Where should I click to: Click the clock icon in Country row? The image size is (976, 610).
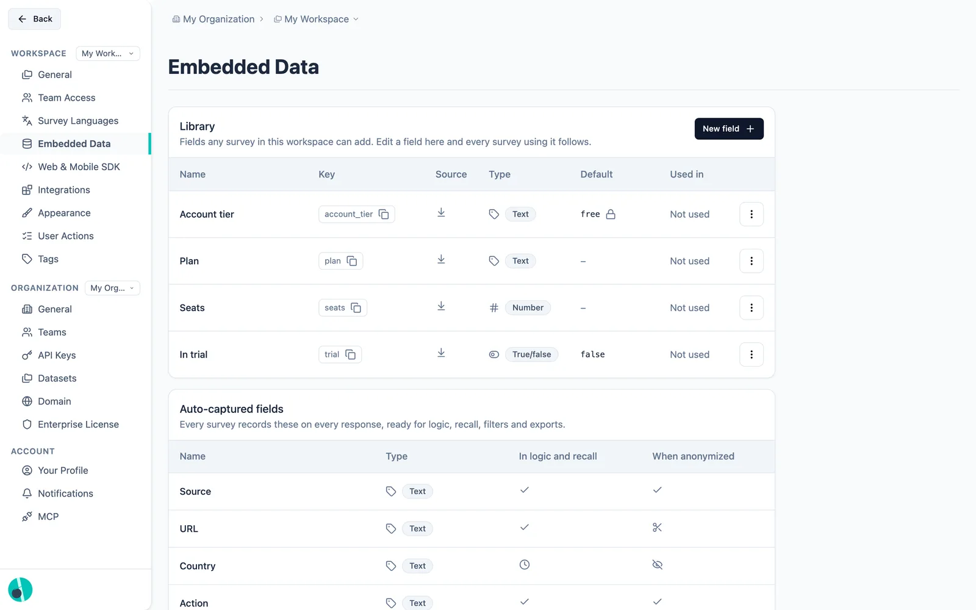coord(525,565)
